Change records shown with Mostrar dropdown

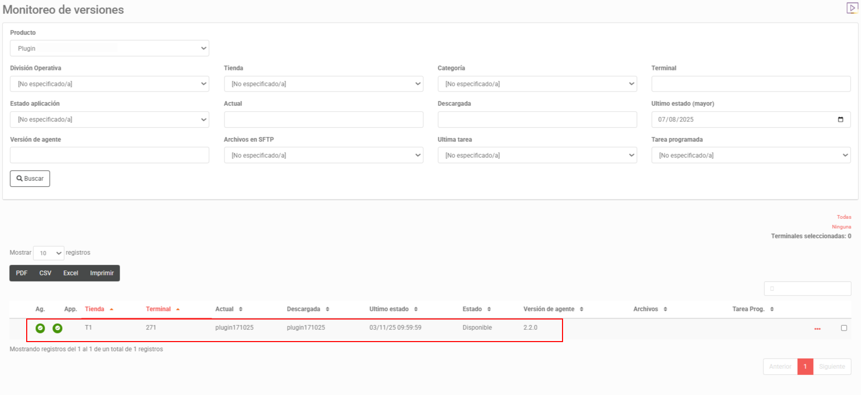[x=49, y=253]
